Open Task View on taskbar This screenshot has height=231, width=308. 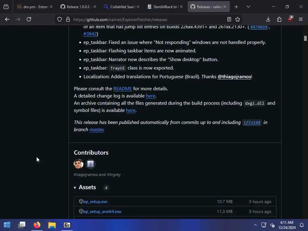click(x=22, y=225)
